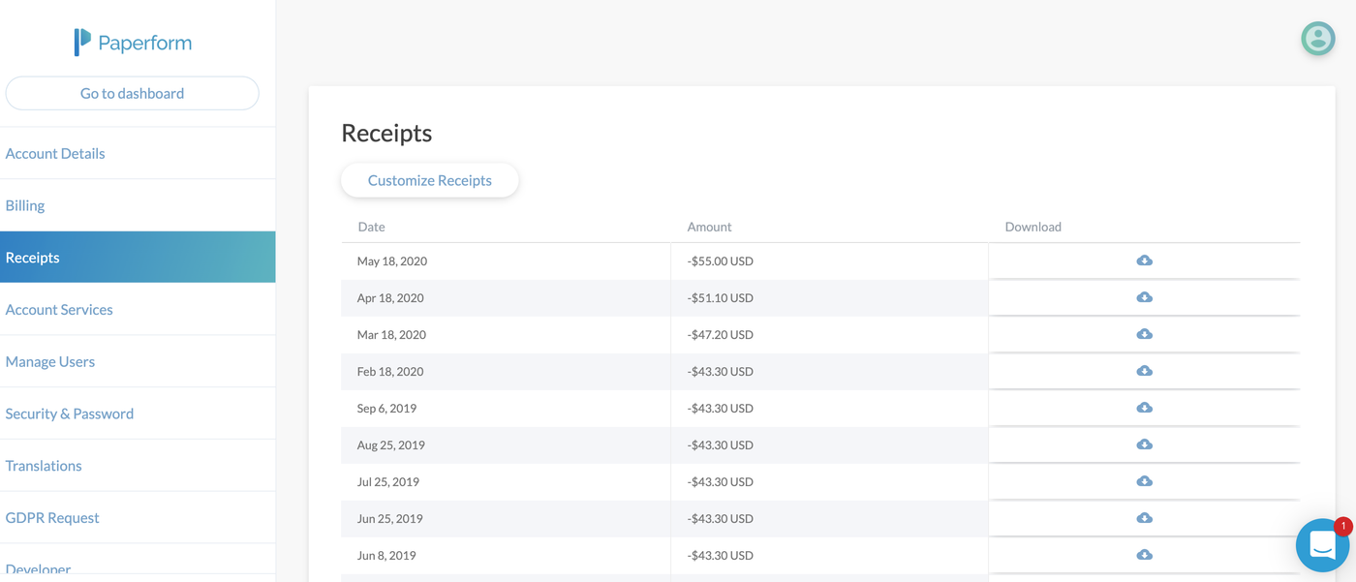
Task: Click the Go to dashboard button
Action: (x=132, y=93)
